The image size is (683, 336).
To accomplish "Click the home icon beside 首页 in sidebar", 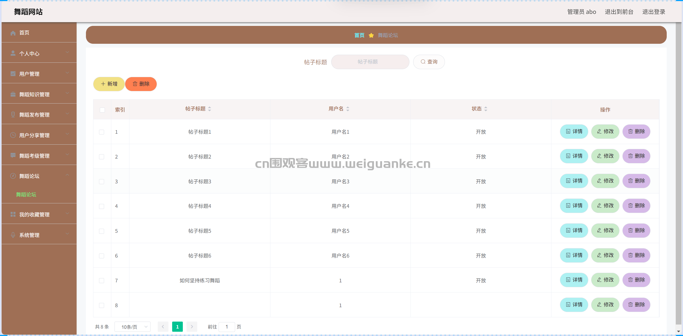I will [x=13, y=33].
